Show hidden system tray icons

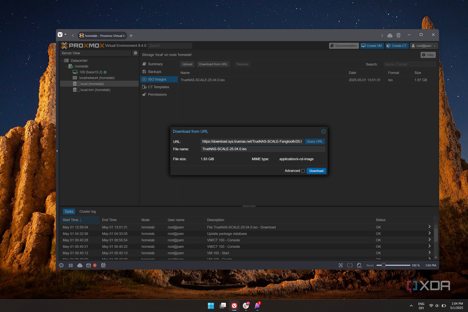[411, 305]
